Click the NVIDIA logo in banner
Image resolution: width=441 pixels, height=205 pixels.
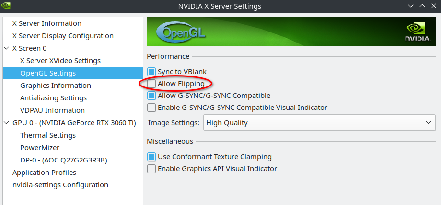pos(417,32)
